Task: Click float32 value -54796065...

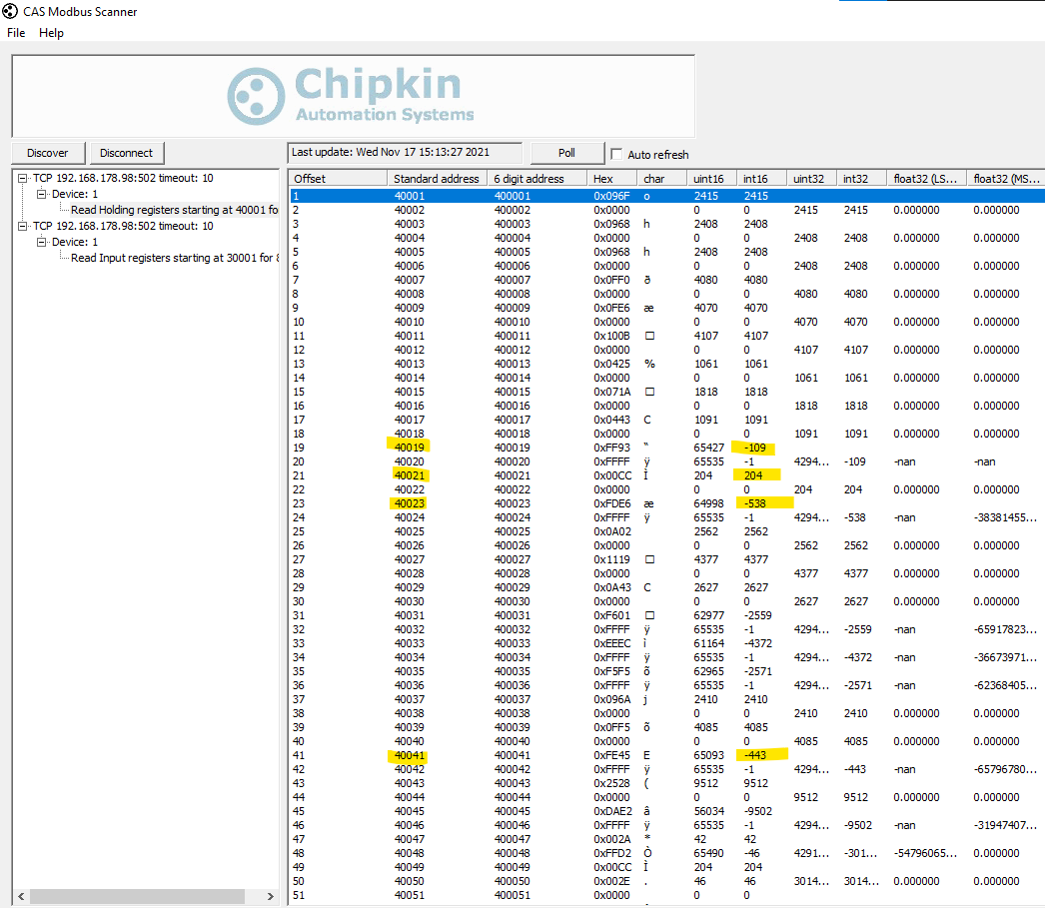Action: 925,853
